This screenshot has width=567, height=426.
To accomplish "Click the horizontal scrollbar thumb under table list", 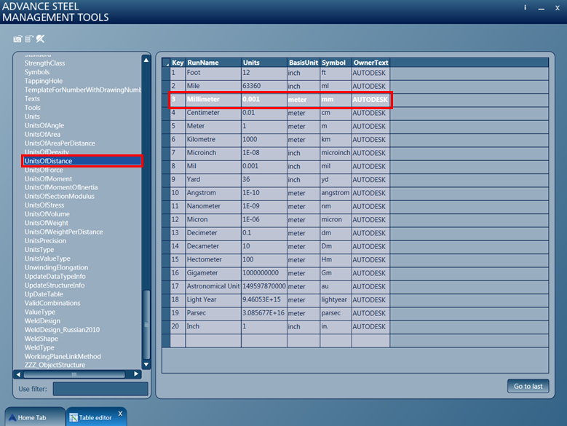I will coord(74,374).
